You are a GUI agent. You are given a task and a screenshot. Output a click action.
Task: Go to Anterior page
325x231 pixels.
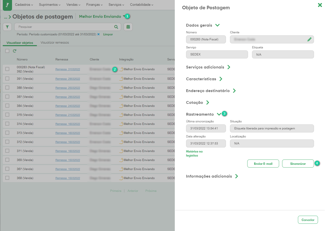133,191
